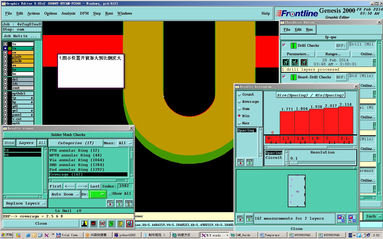This screenshot has width=383, height=239.
Task: Click DEL icon below Spacing list in histogram
Action: pos(240,162)
